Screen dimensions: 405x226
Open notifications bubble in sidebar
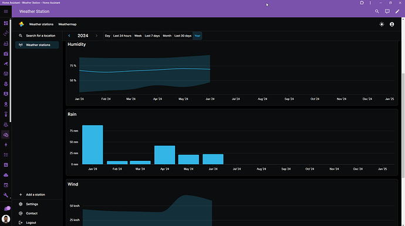pos(6,209)
